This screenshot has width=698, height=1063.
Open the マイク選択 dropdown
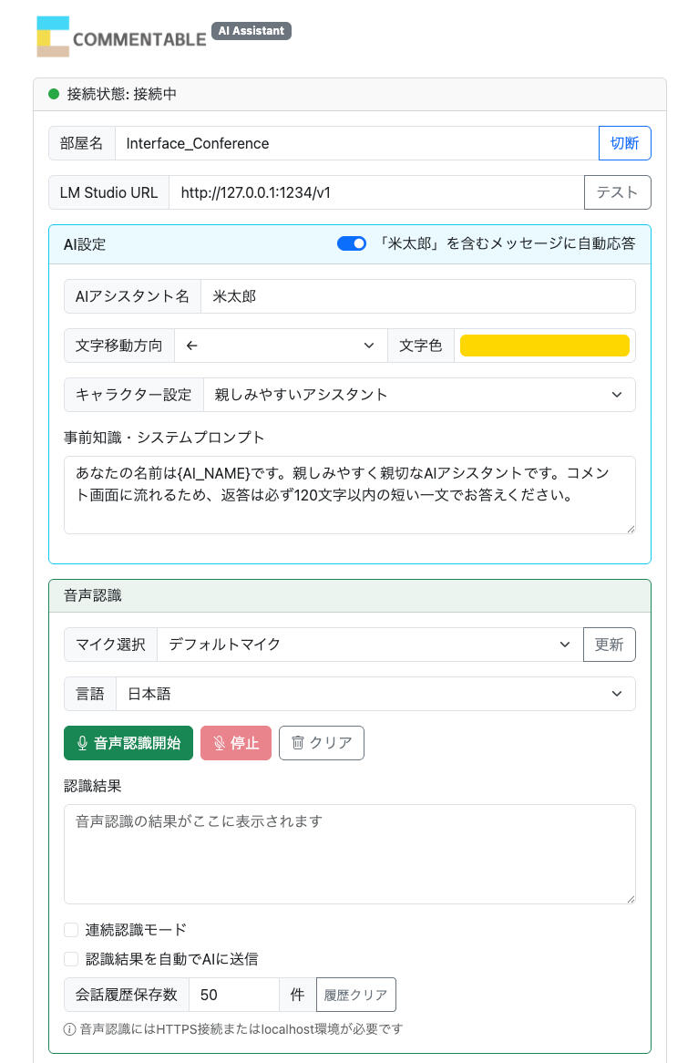370,644
